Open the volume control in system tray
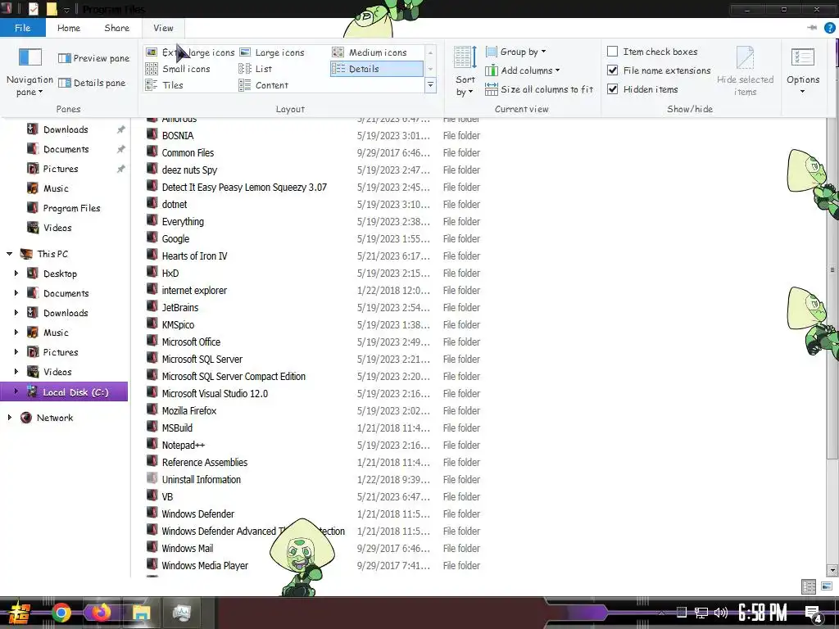 721,613
